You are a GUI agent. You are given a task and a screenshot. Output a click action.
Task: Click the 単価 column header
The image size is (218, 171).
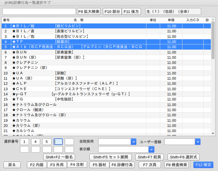coord(171,20)
